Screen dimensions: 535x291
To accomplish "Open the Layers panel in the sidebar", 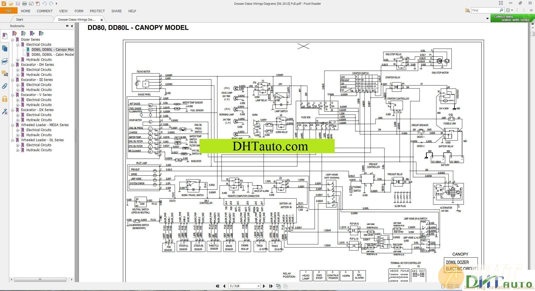I will point(4,61).
